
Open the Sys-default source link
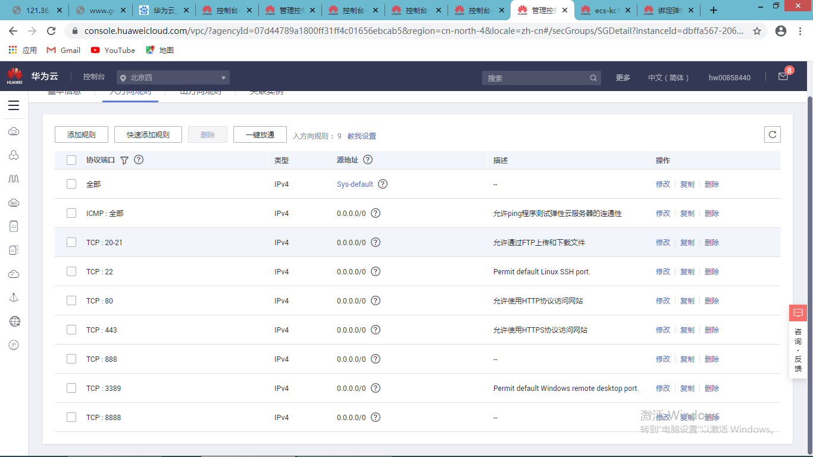pyautogui.click(x=355, y=184)
